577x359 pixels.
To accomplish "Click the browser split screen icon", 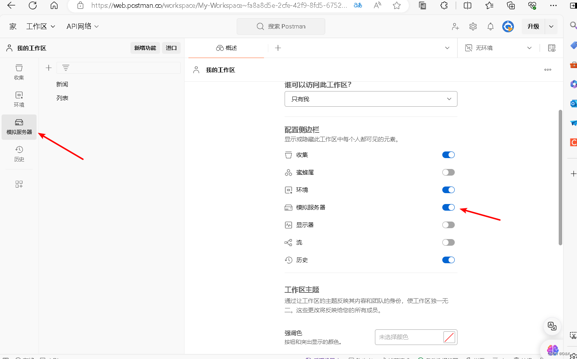I will [468, 5].
